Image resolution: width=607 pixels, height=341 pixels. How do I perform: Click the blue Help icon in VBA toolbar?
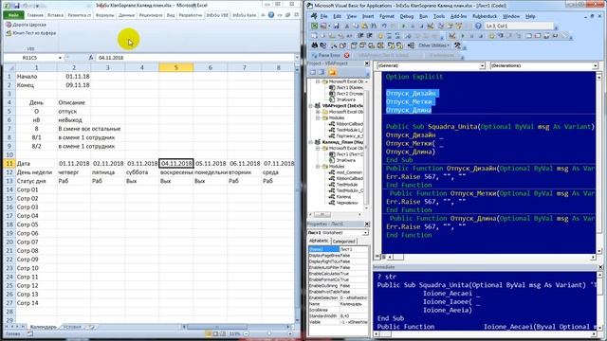(x=478, y=26)
